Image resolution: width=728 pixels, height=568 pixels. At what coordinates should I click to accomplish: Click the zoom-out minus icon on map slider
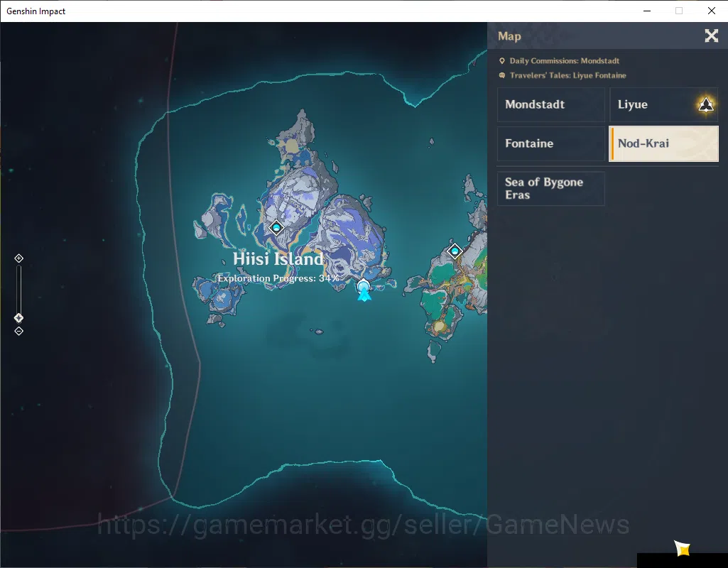18,331
